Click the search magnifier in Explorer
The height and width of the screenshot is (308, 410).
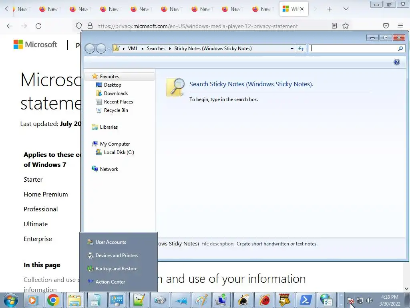[x=400, y=49]
